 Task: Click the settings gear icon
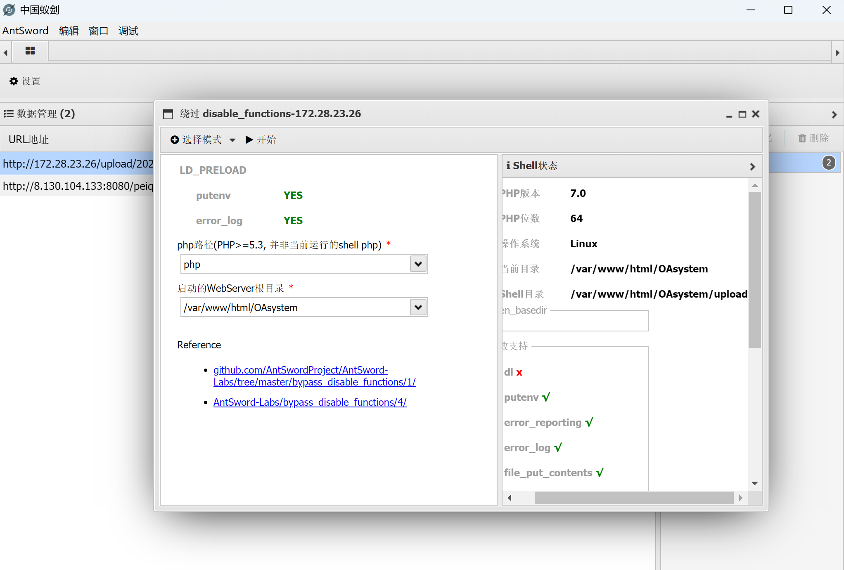point(14,81)
